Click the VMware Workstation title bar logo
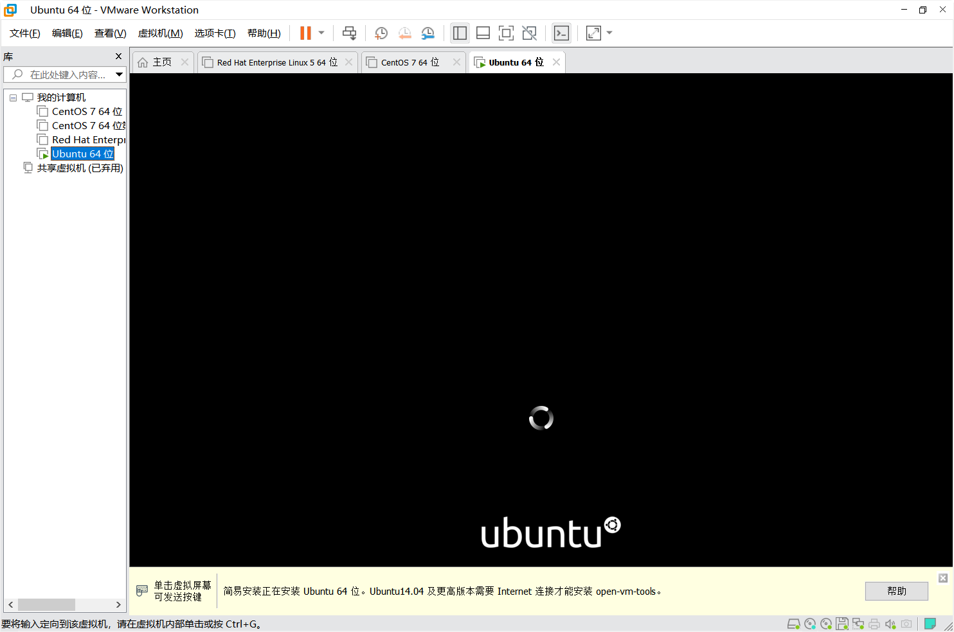Image resolution: width=954 pixels, height=632 pixels. click(x=10, y=10)
